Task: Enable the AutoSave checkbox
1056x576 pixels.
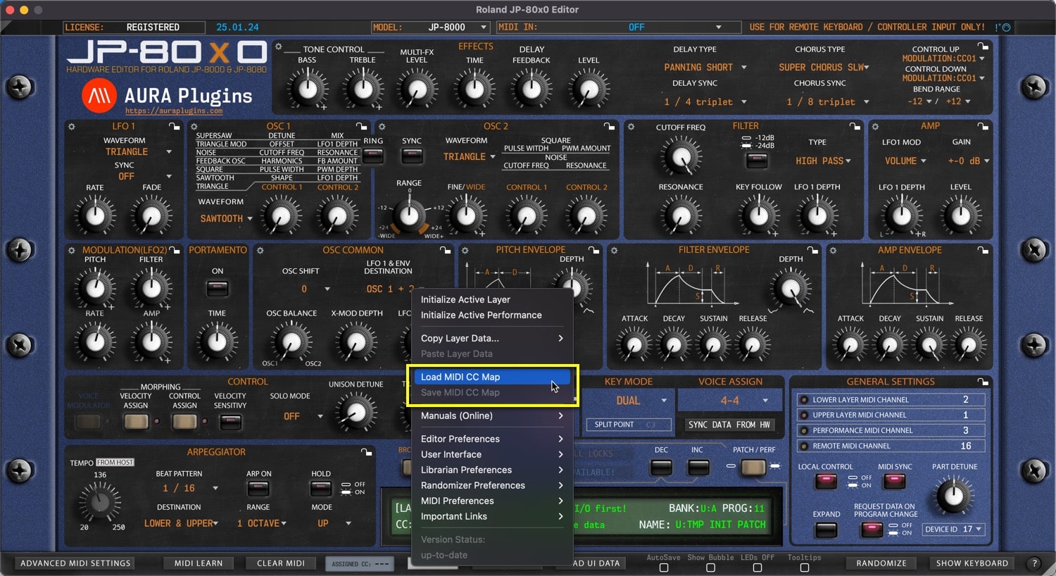Action: (x=663, y=568)
